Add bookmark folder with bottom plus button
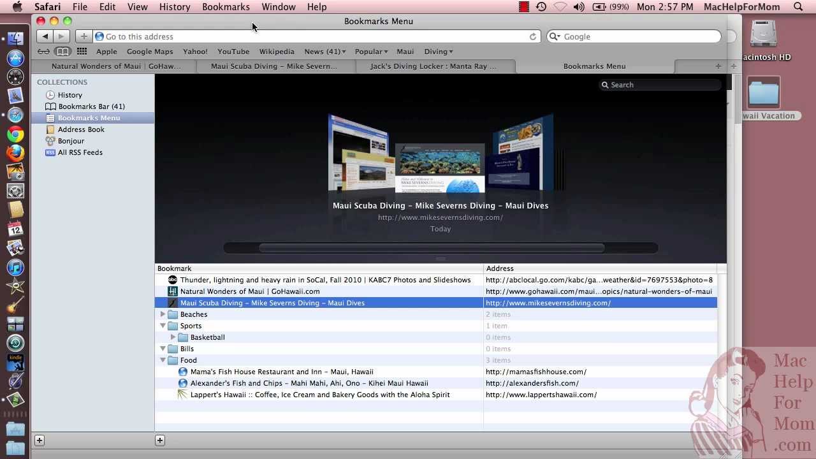This screenshot has height=459, width=816. click(x=160, y=441)
